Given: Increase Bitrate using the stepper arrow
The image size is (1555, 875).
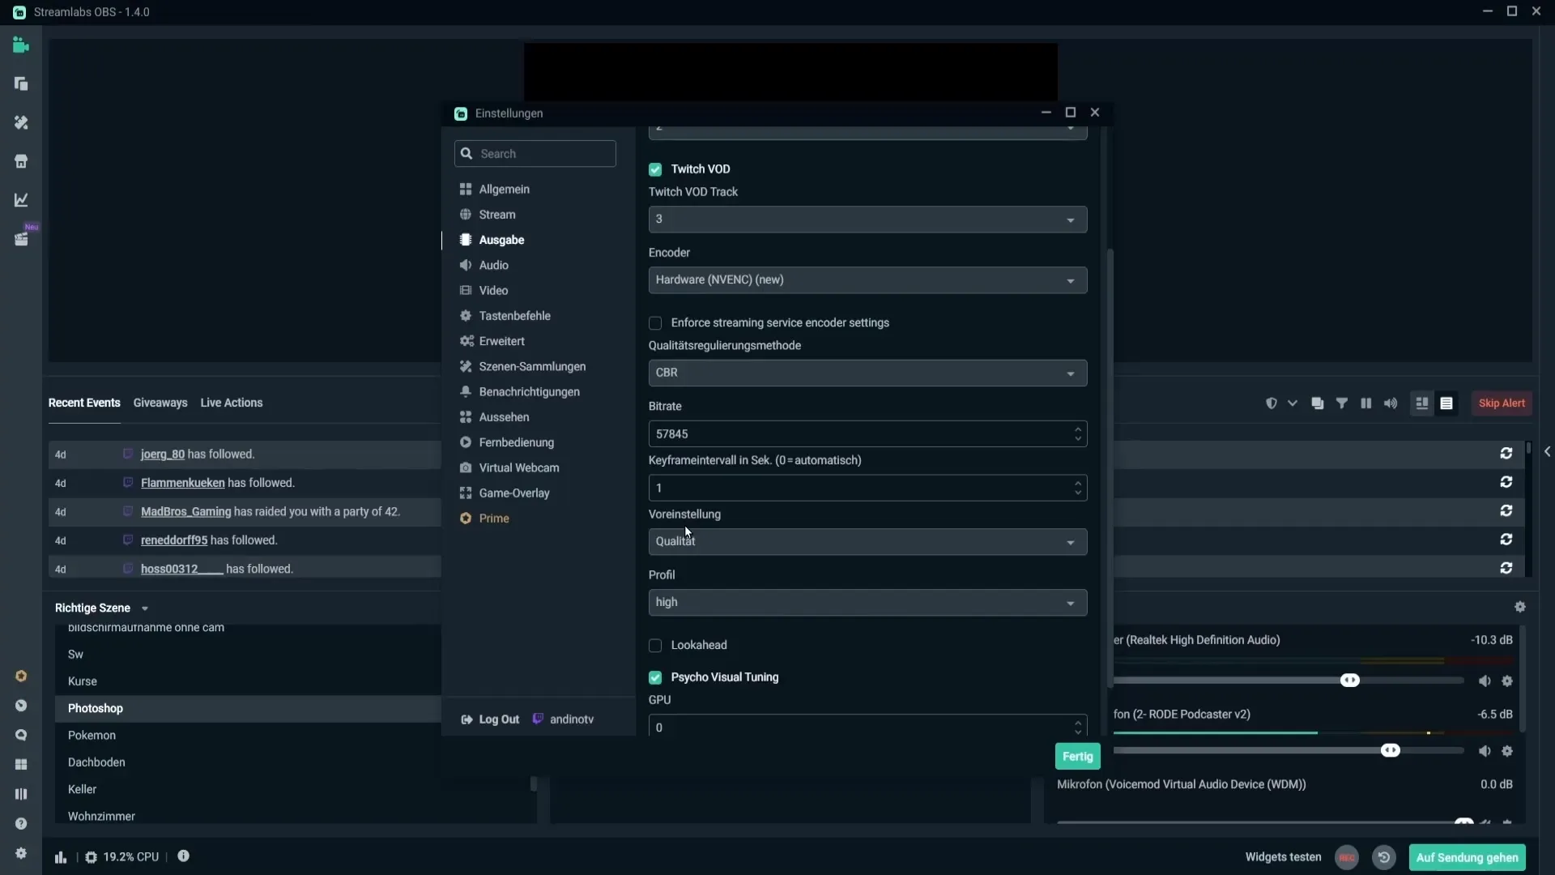Looking at the screenshot, I should 1078,429.
